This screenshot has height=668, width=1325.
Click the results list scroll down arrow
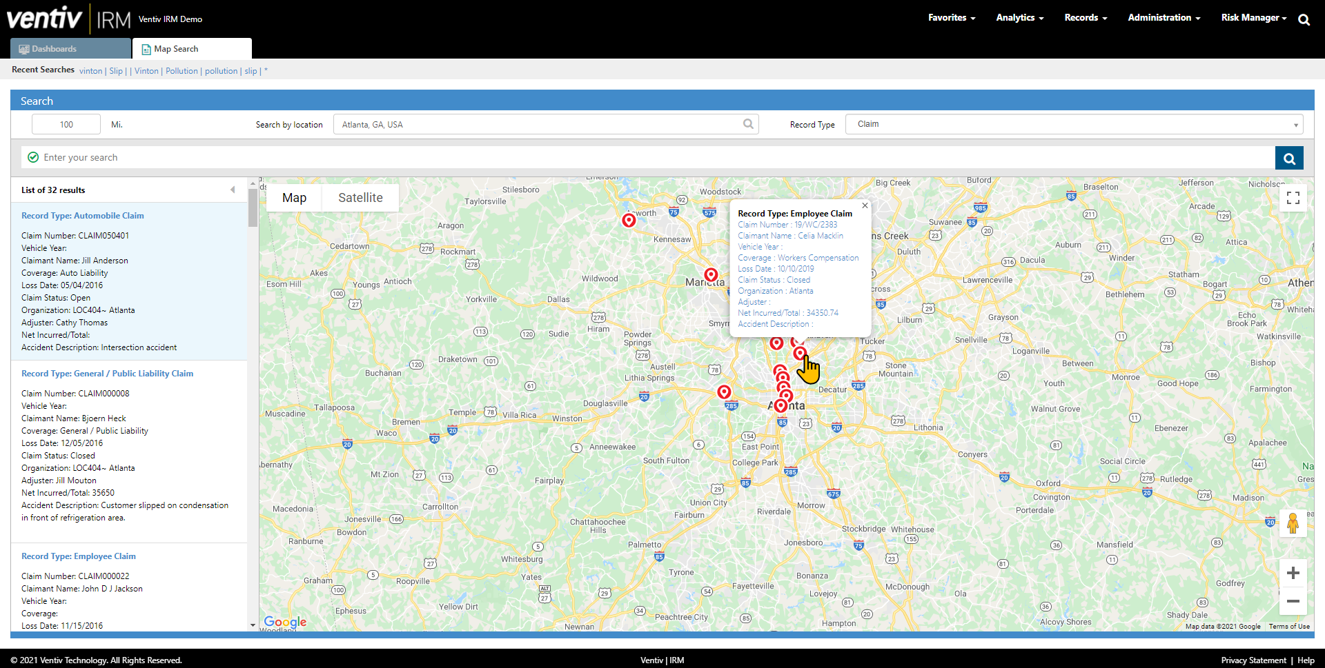(x=253, y=625)
